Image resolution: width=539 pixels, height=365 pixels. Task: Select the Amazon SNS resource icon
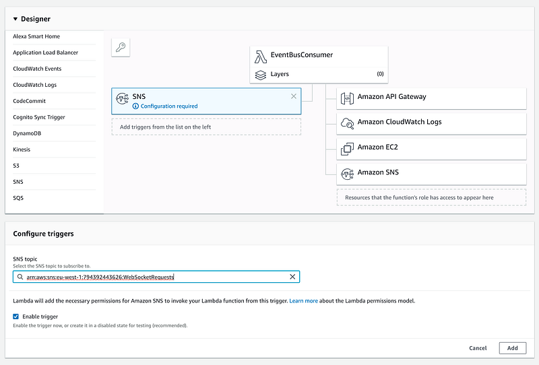point(347,174)
